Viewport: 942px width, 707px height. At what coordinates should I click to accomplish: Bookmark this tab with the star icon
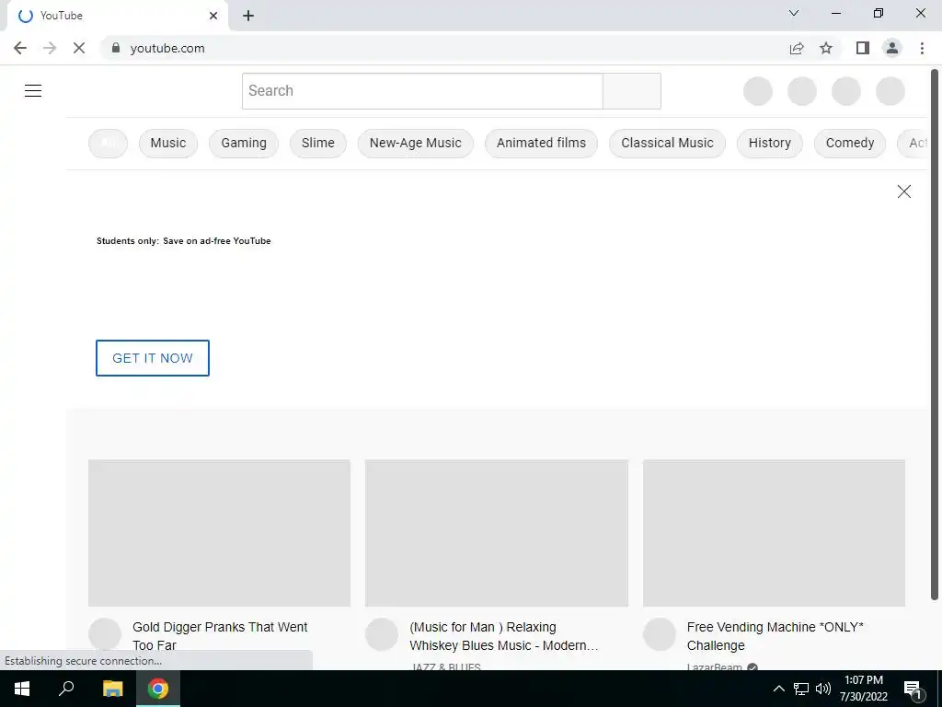point(826,48)
